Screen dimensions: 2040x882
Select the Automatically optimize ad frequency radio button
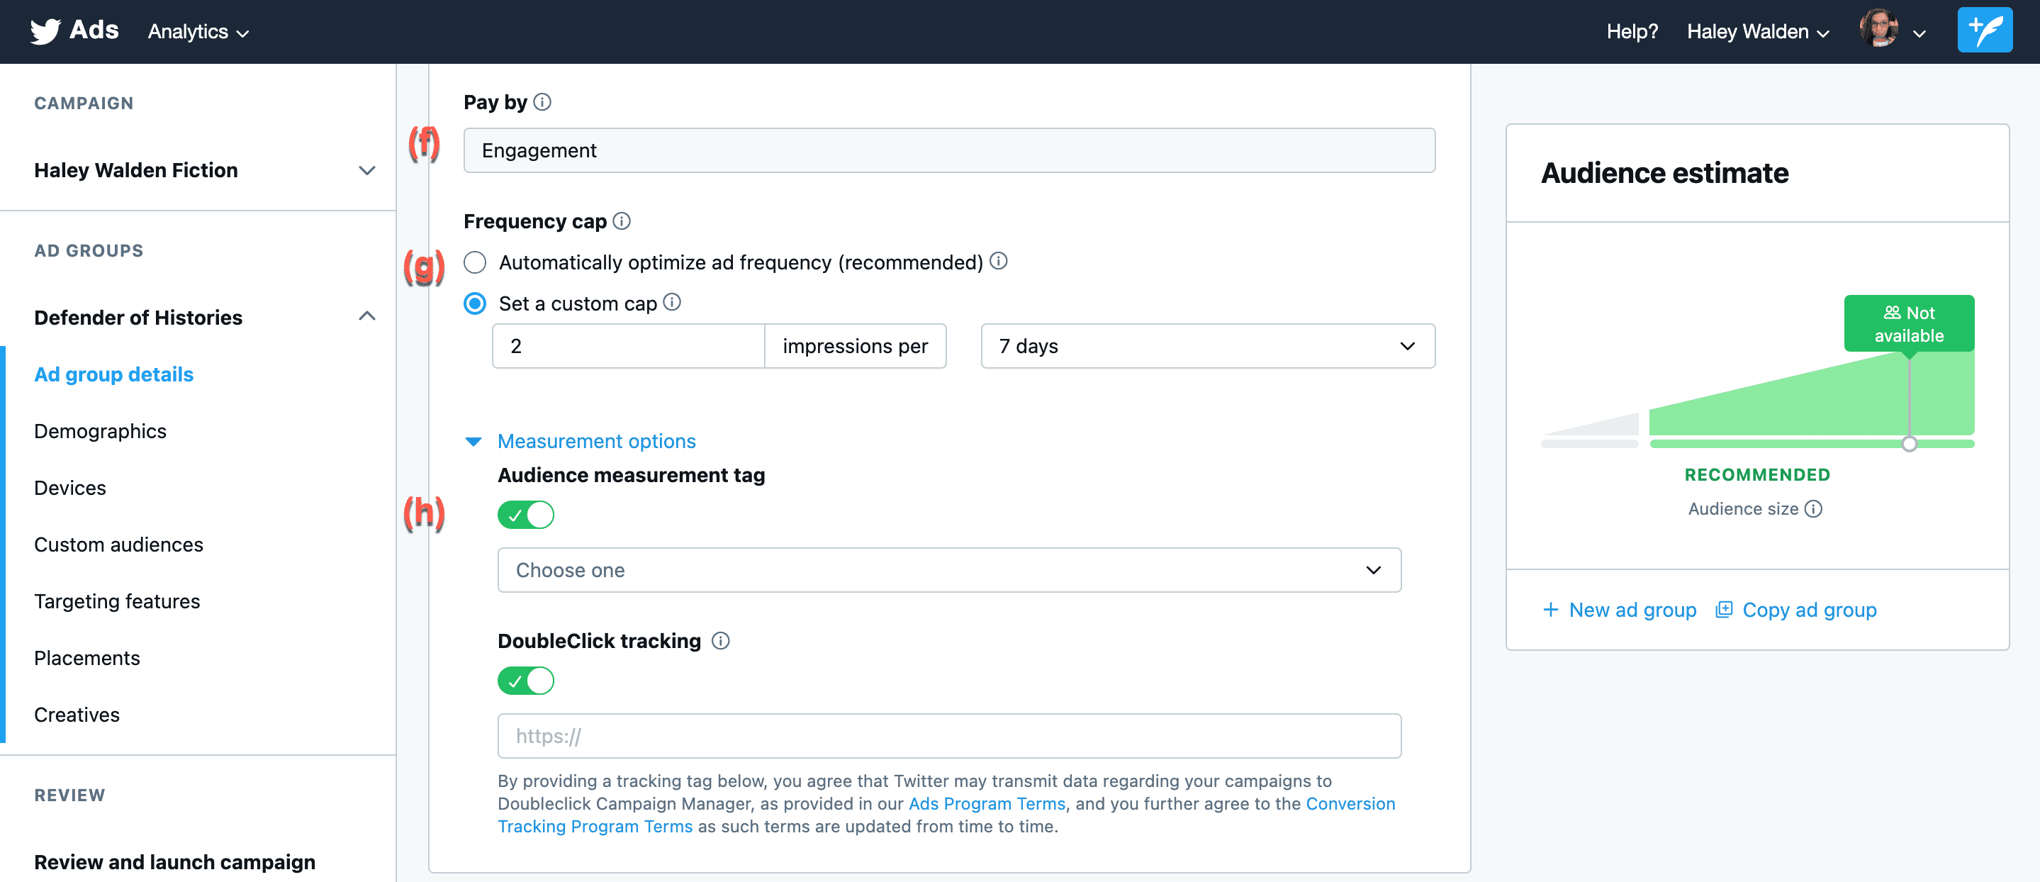pyautogui.click(x=476, y=262)
